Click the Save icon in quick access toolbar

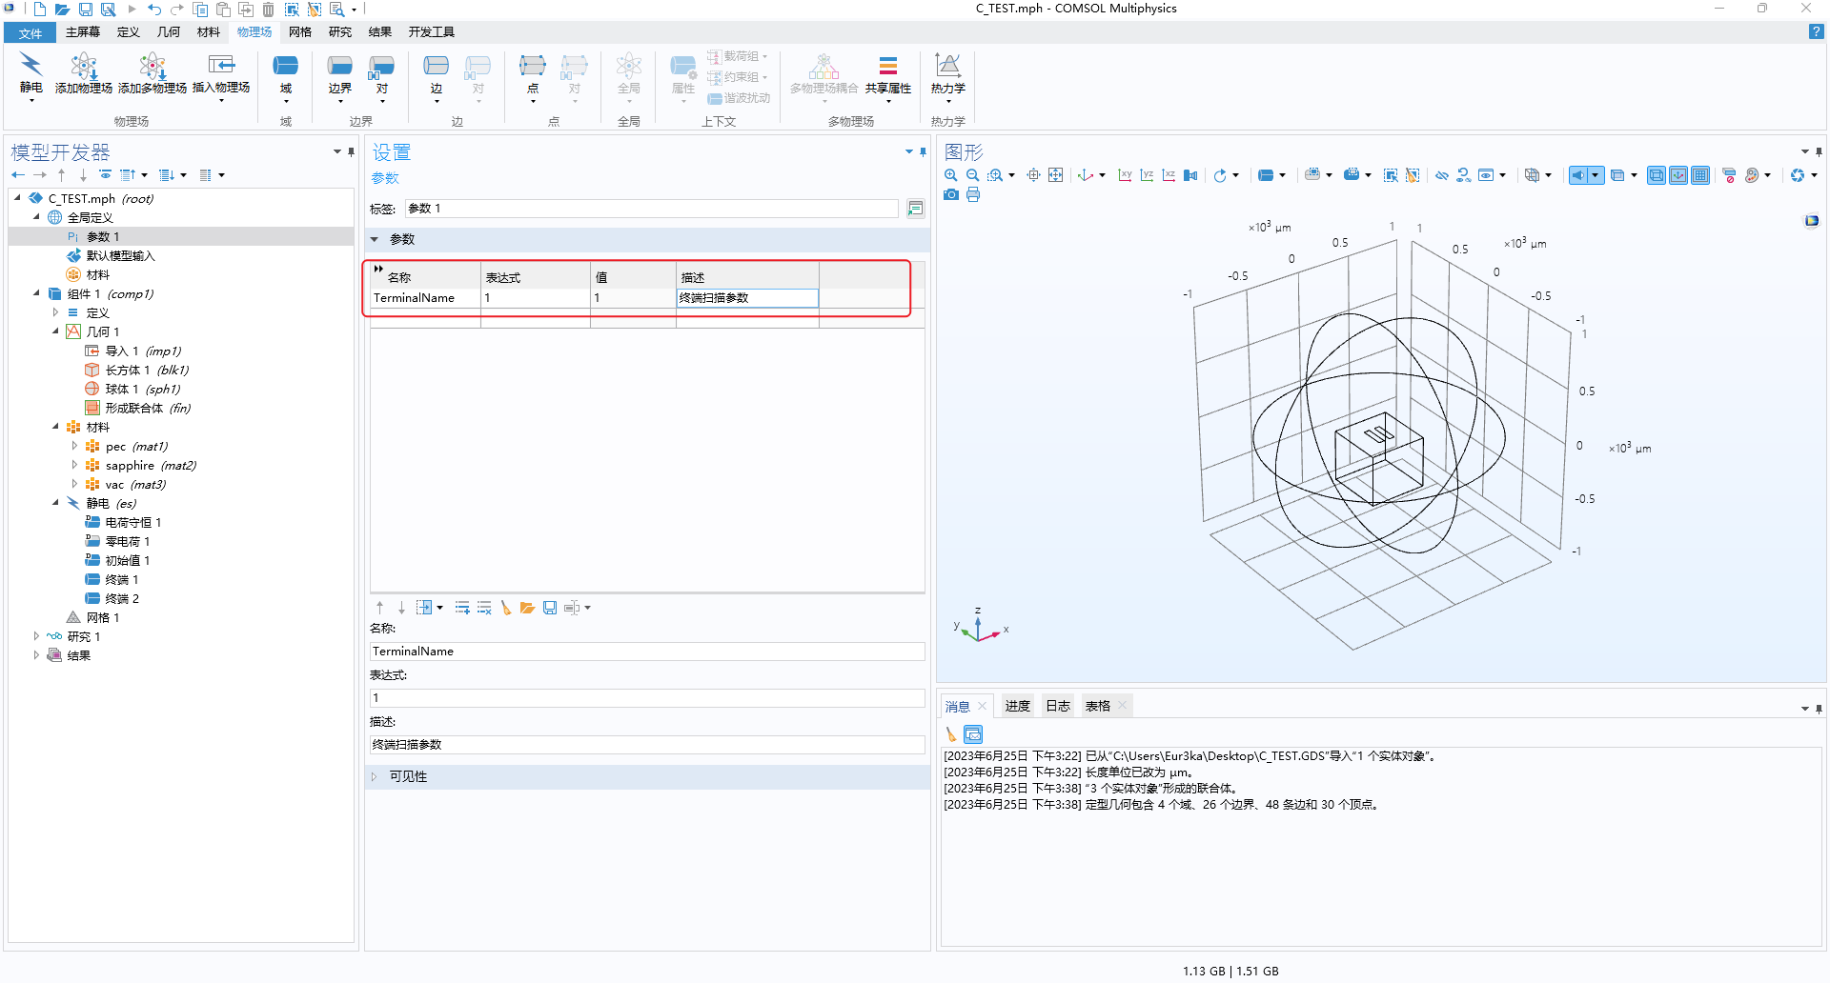point(86,10)
